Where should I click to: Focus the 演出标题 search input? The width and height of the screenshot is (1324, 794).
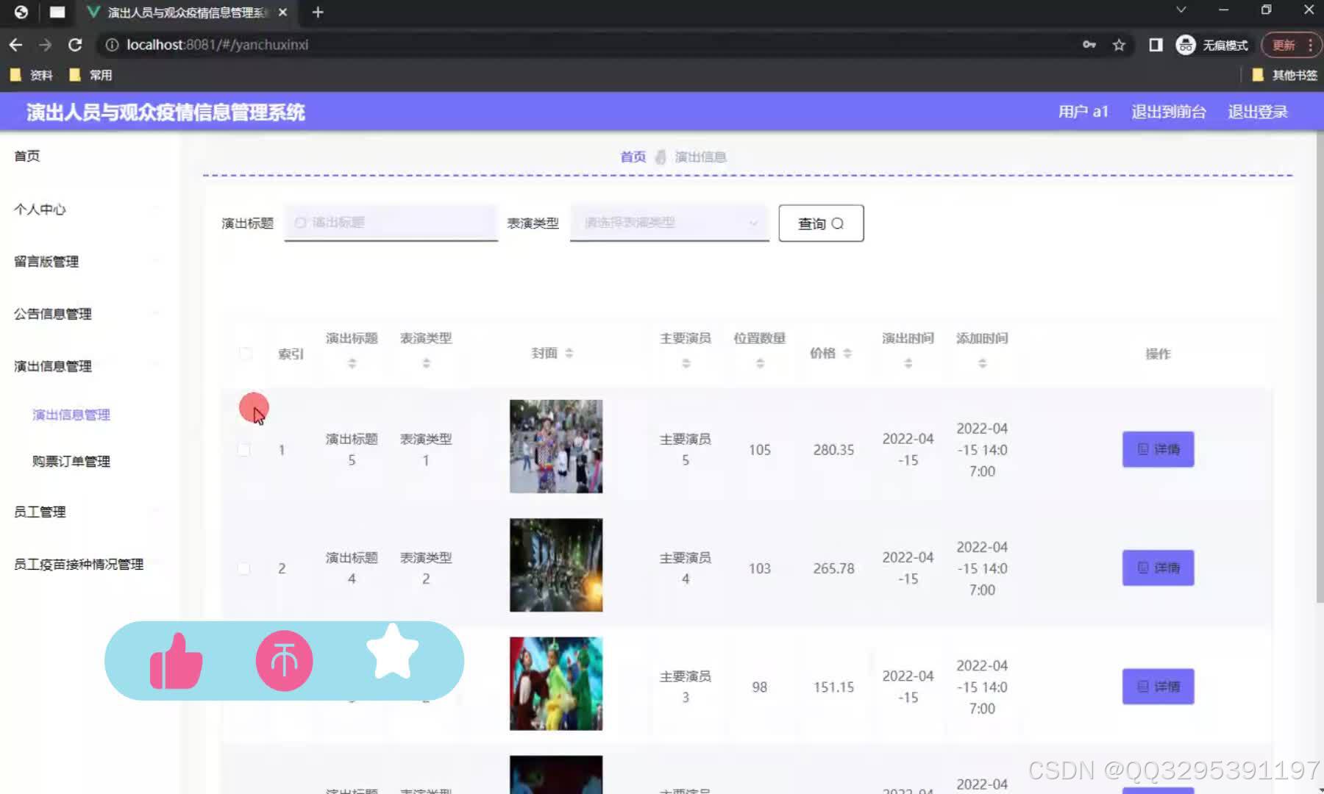click(391, 223)
